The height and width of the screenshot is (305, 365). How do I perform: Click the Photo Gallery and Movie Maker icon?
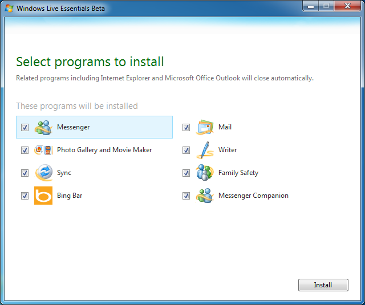point(43,150)
